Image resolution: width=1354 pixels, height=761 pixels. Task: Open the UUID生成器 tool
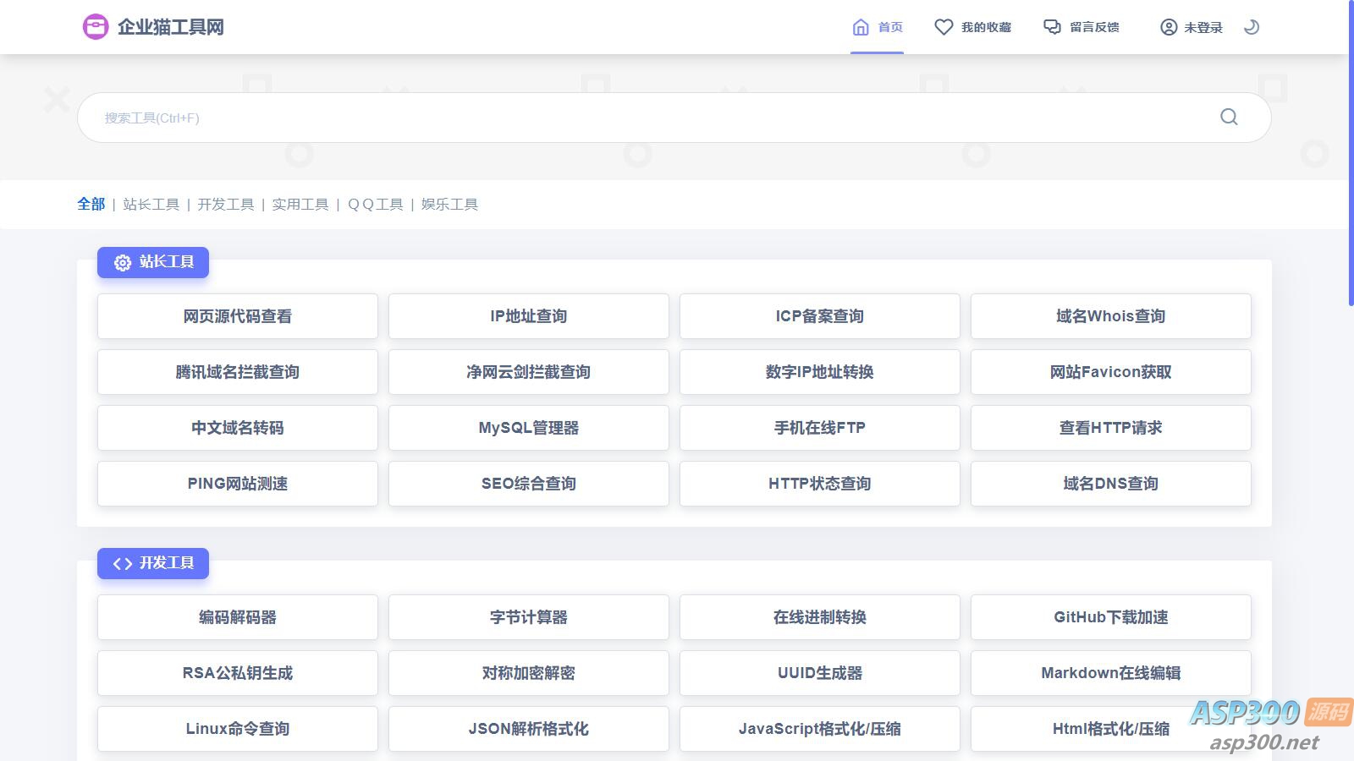(820, 673)
